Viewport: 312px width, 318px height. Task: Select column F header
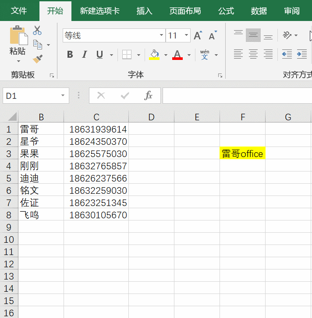click(242, 117)
